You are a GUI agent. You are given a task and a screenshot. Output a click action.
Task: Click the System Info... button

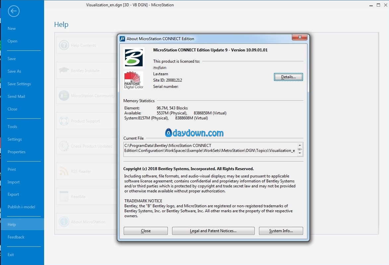[x=281, y=231]
